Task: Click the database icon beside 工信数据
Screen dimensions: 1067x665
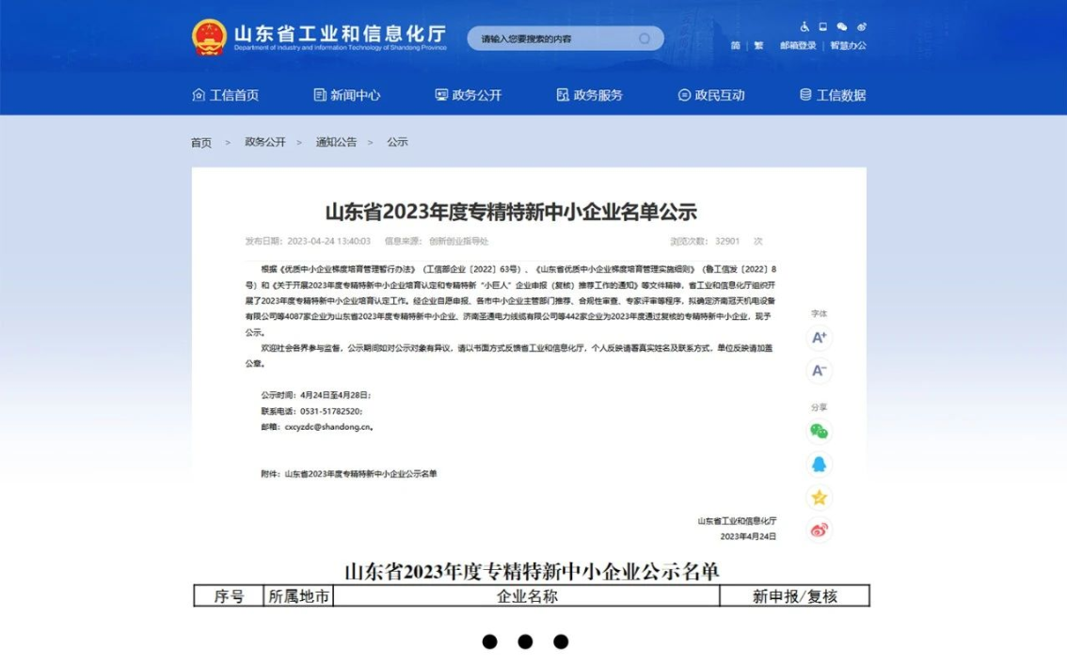Action: 805,94
